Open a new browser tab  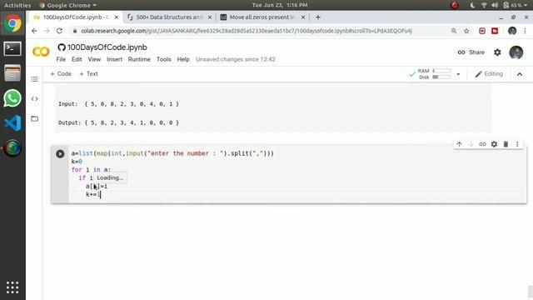tap(318, 17)
